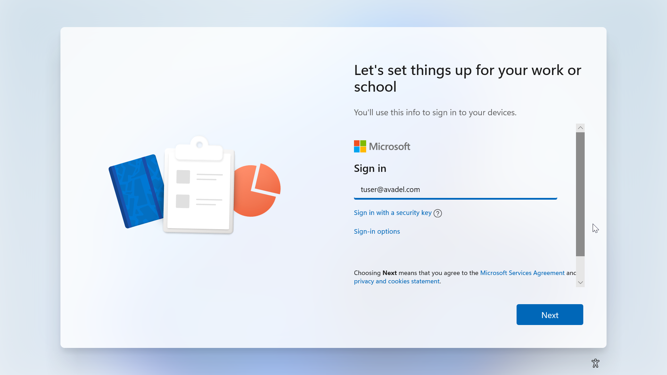Open privacy and cookies statement link
The width and height of the screenshot is (667, 375).
pos(397,281)
